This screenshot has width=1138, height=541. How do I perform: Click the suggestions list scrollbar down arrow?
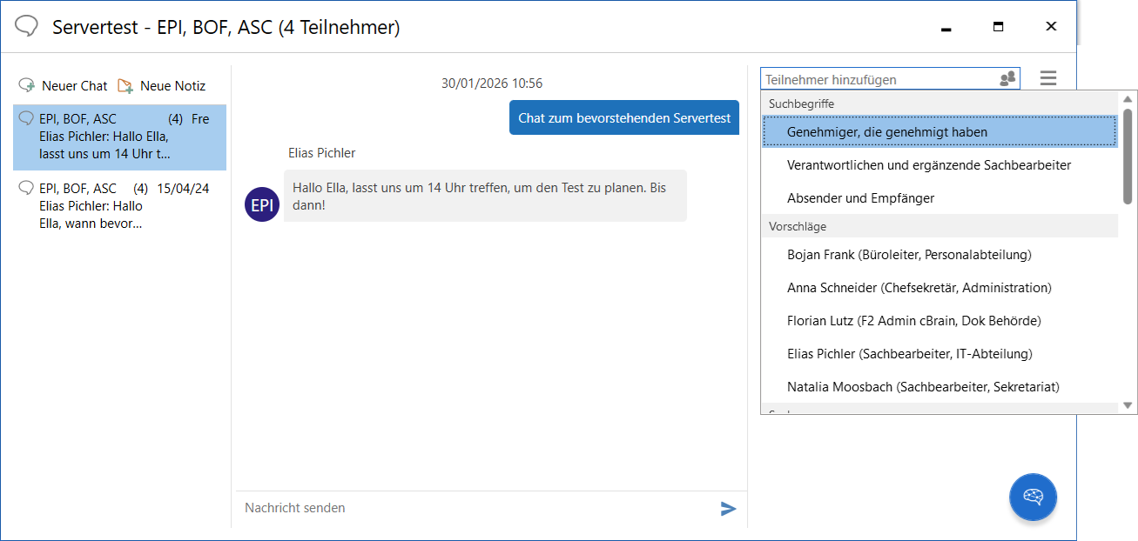[1128, 403]
